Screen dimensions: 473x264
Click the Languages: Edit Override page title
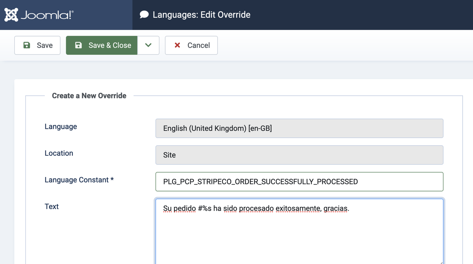(x=201, y=15)
